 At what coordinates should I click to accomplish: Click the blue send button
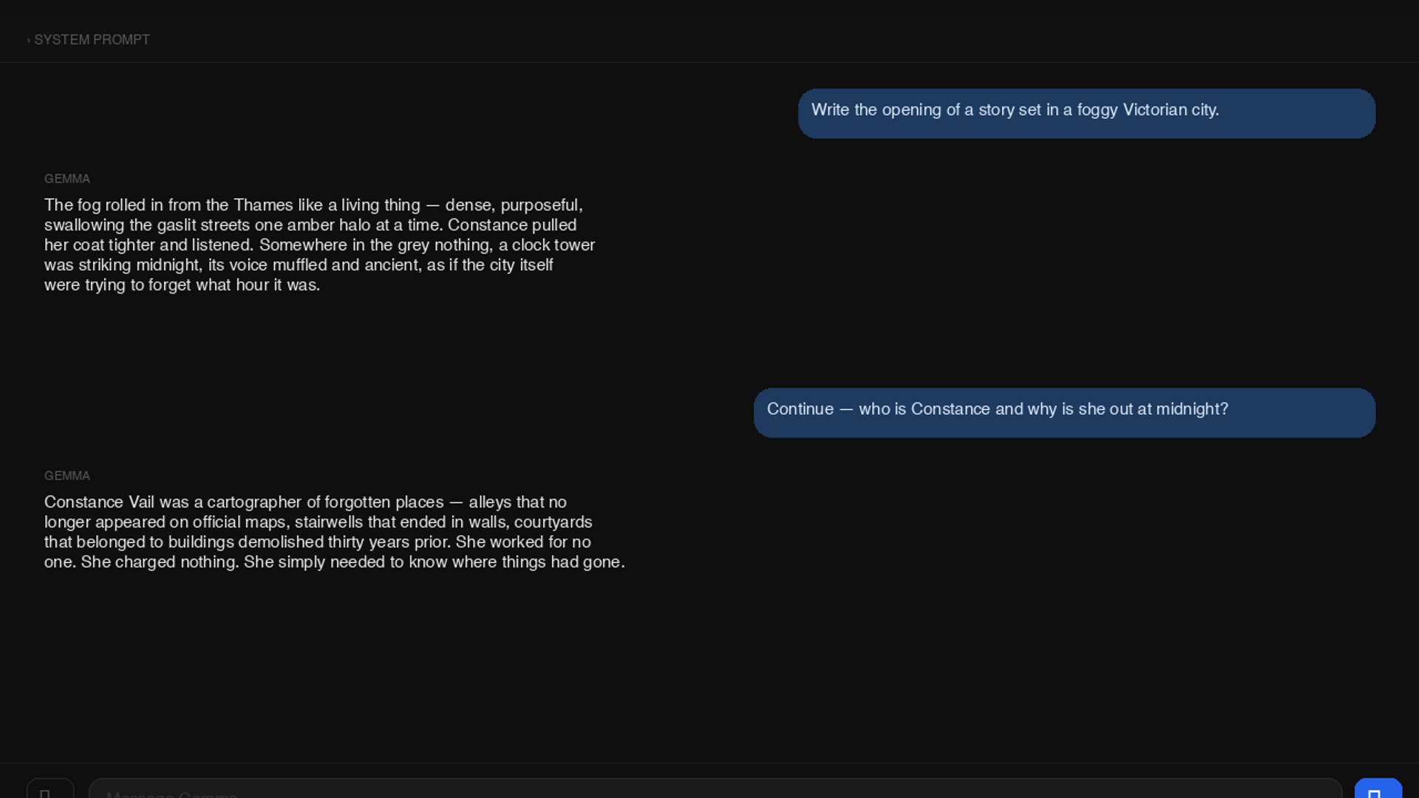(1378, 791)
